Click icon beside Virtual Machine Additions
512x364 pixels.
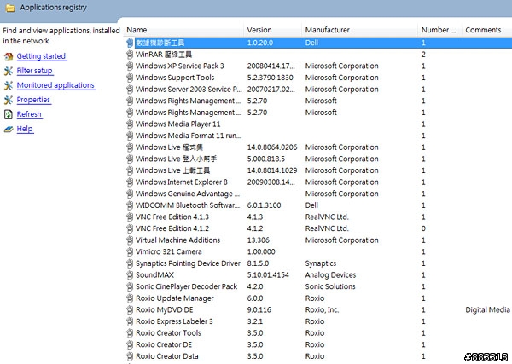(130, 240)
